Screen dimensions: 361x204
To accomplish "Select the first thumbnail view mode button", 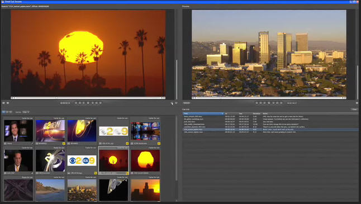I will pos(3,112).
